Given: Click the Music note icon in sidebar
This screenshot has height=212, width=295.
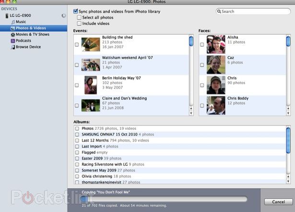Looking at the screenshot, I should pos(13,22).
